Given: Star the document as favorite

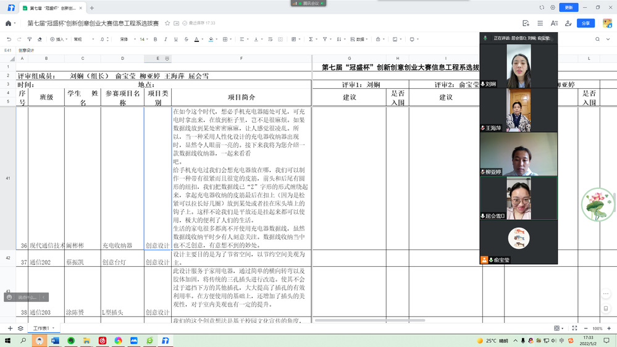Looking at the screenshot, I should [166, 23].
